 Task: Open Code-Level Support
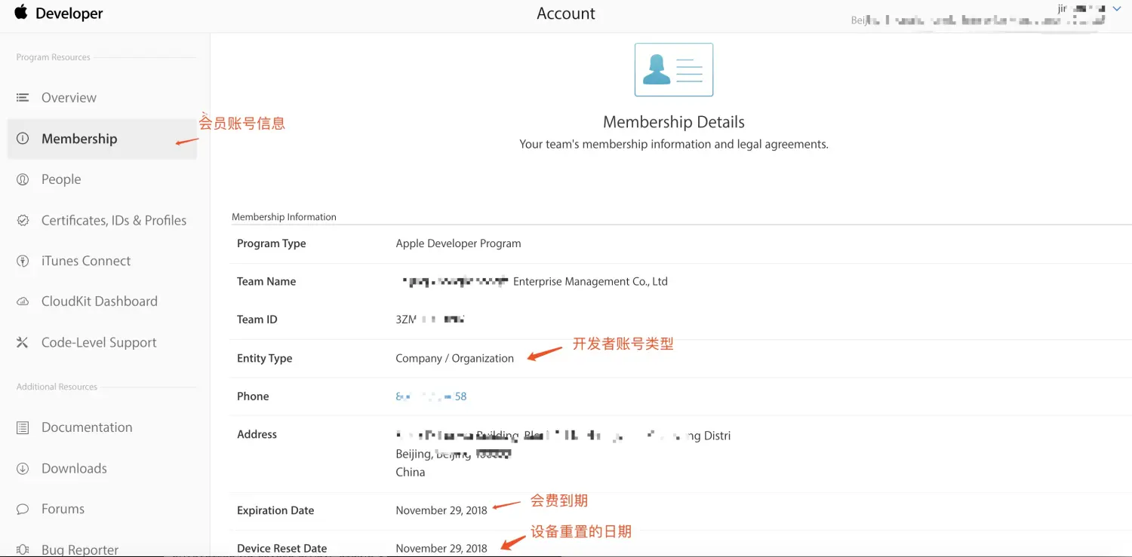pos(99,342)
